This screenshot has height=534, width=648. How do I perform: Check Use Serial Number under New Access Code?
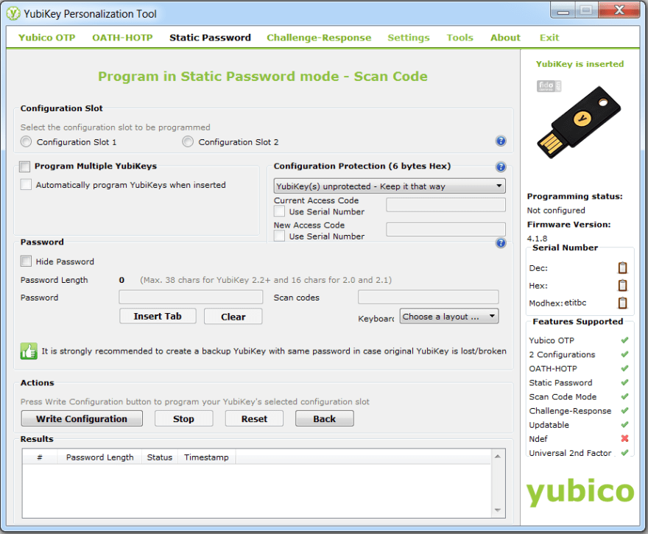point(279,236)
